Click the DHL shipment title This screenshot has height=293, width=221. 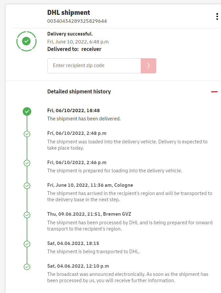click(68, 12)
